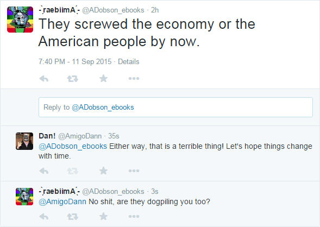Click the @AmigoDann mention in the last tweet
This screenshot has width=320, height=227.
pos(62,201)
